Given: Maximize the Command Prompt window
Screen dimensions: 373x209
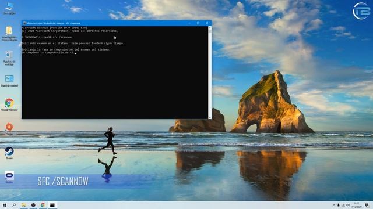Looking at the screenshot, I should 198,23.
